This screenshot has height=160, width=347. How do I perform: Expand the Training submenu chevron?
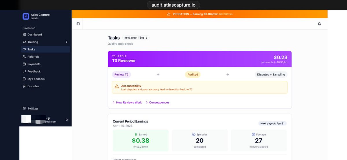67,42
